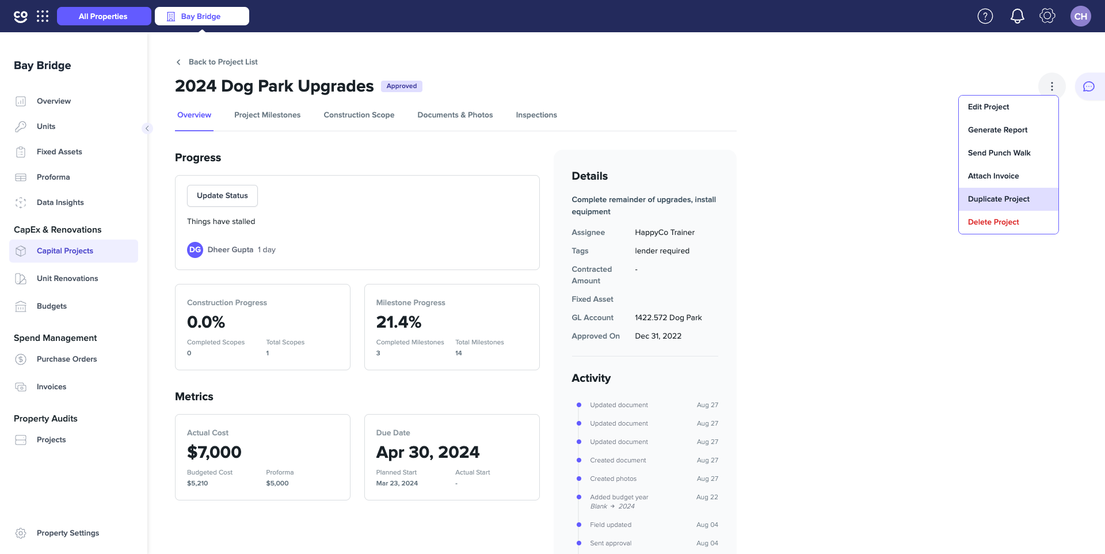Select the project Overview tab
Screen dimensions: 1105x554
(194, 115)
